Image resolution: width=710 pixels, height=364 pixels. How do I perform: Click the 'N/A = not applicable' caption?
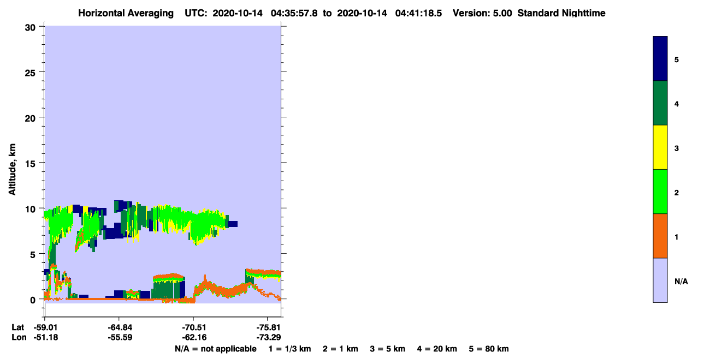pyautogui.click(x=215, y=349)
